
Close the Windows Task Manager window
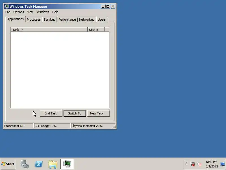pos(113,7)
